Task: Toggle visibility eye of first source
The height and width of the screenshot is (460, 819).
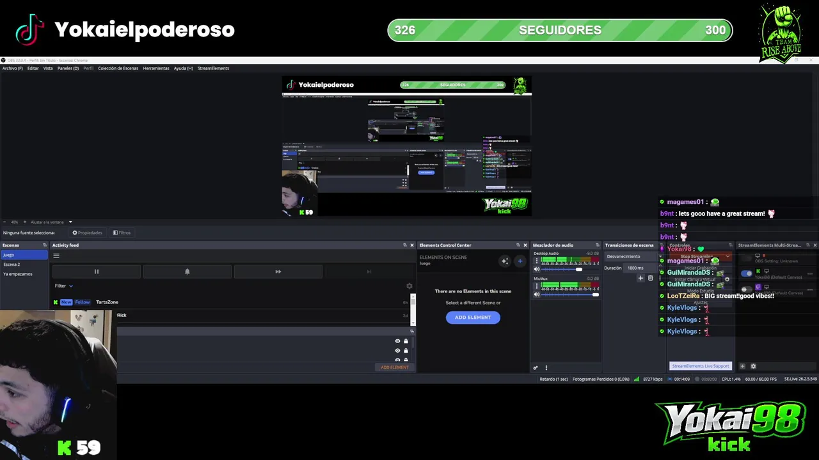Action: coord(397,341)
